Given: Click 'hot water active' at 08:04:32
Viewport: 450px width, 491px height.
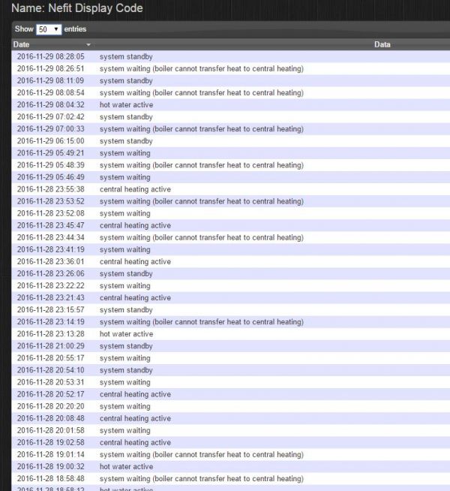Looking at the screenshot, I should [x=126, y=104].
